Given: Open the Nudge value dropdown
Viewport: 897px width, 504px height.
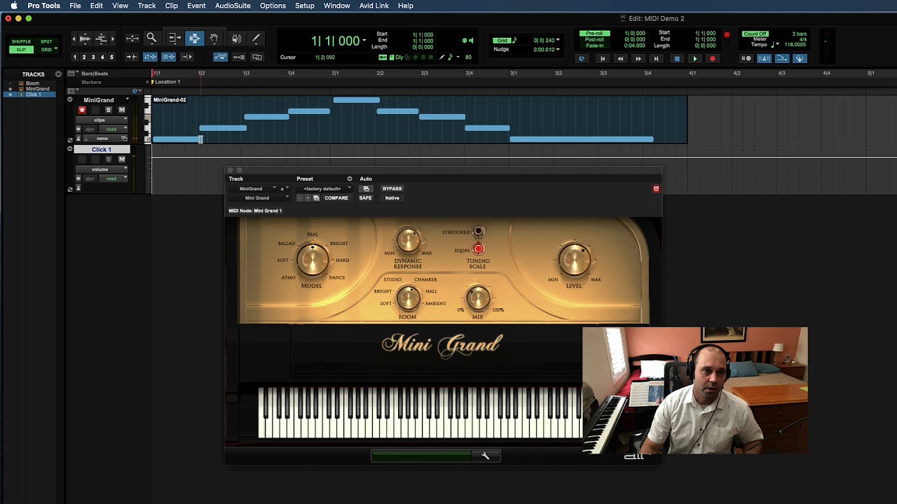Looking at the screenshot, I should pos(558,49).
